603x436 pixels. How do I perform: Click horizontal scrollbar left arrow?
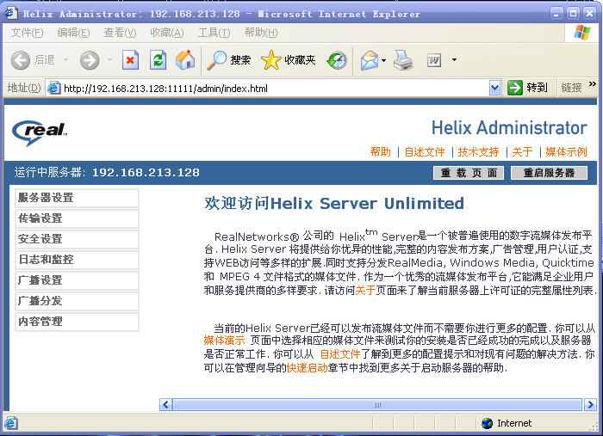point(165,404)
